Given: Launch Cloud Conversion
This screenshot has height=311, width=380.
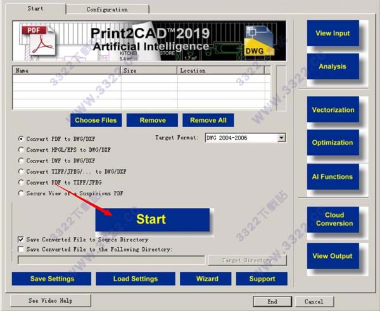Looking at the screenshot, I should (332, 219).
